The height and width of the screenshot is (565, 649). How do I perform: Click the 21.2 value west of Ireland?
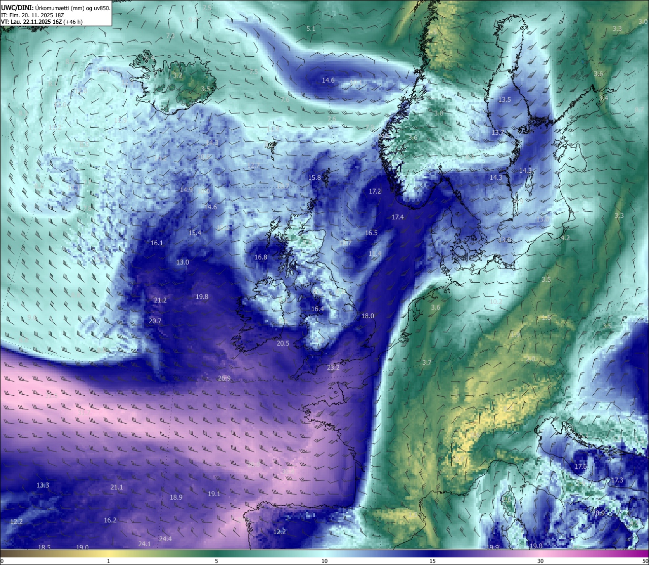[x=160, y=300]
